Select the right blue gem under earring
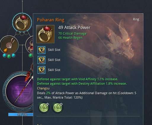 [13, 56]
